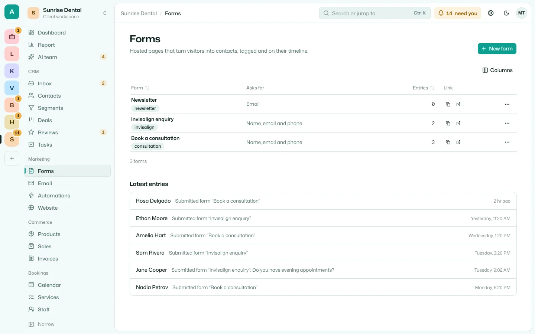Open the 14 need you notifications
535x334 pixels.
coord(458,13)
